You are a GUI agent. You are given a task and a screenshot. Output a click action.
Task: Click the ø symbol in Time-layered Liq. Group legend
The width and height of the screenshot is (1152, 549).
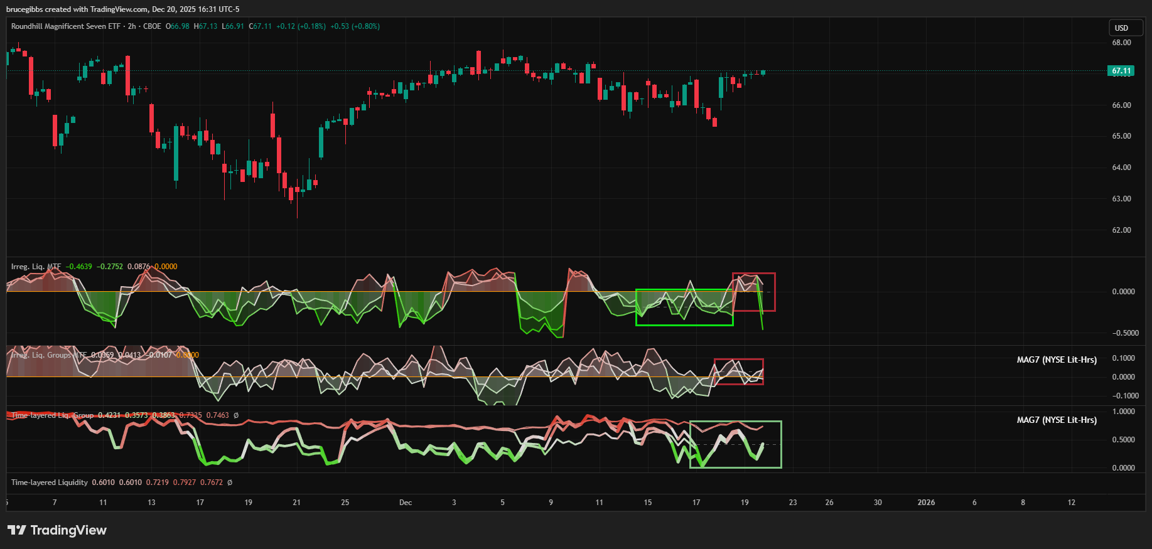pyautogui.click(x=236, y=415)
